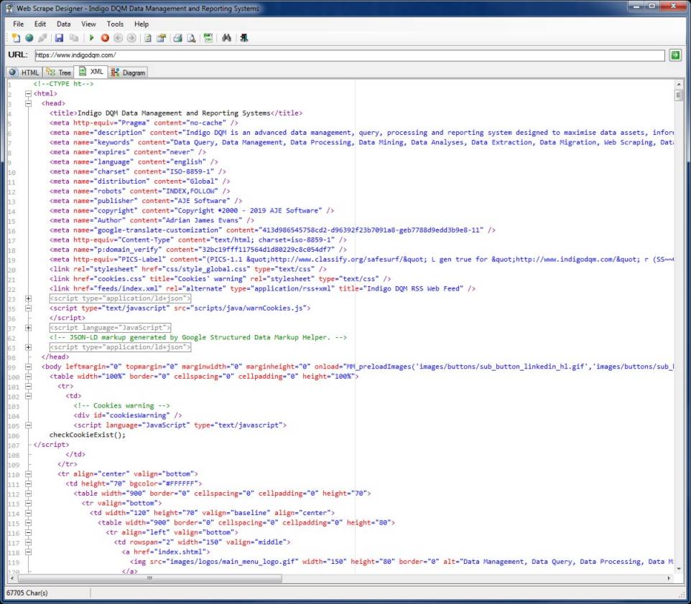The width and height of the screenshot is (691, 604).
Task: Click the Save floppy disk icon
Action: [59, 38]
